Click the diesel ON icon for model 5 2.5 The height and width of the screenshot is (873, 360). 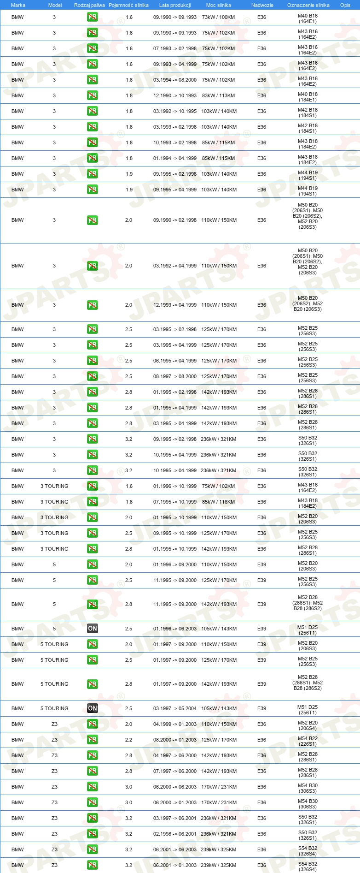tap(92, 629)
